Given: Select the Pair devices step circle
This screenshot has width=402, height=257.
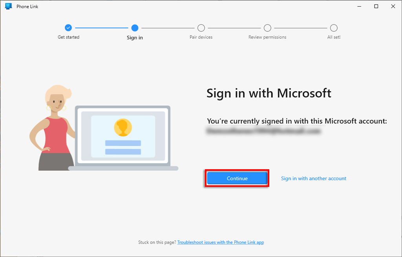Looking at the screenshot, I should click(x=201, y=28).
